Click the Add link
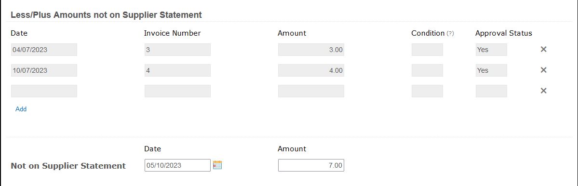This screenshot has height=186, width=578. click(21, 109)
